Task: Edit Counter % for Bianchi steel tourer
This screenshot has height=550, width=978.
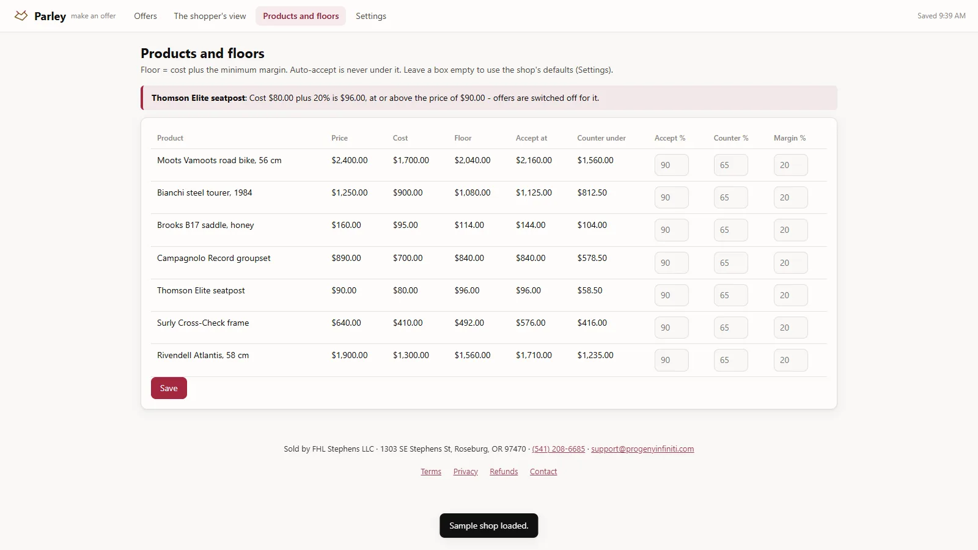Action: (x=730, y=197)
